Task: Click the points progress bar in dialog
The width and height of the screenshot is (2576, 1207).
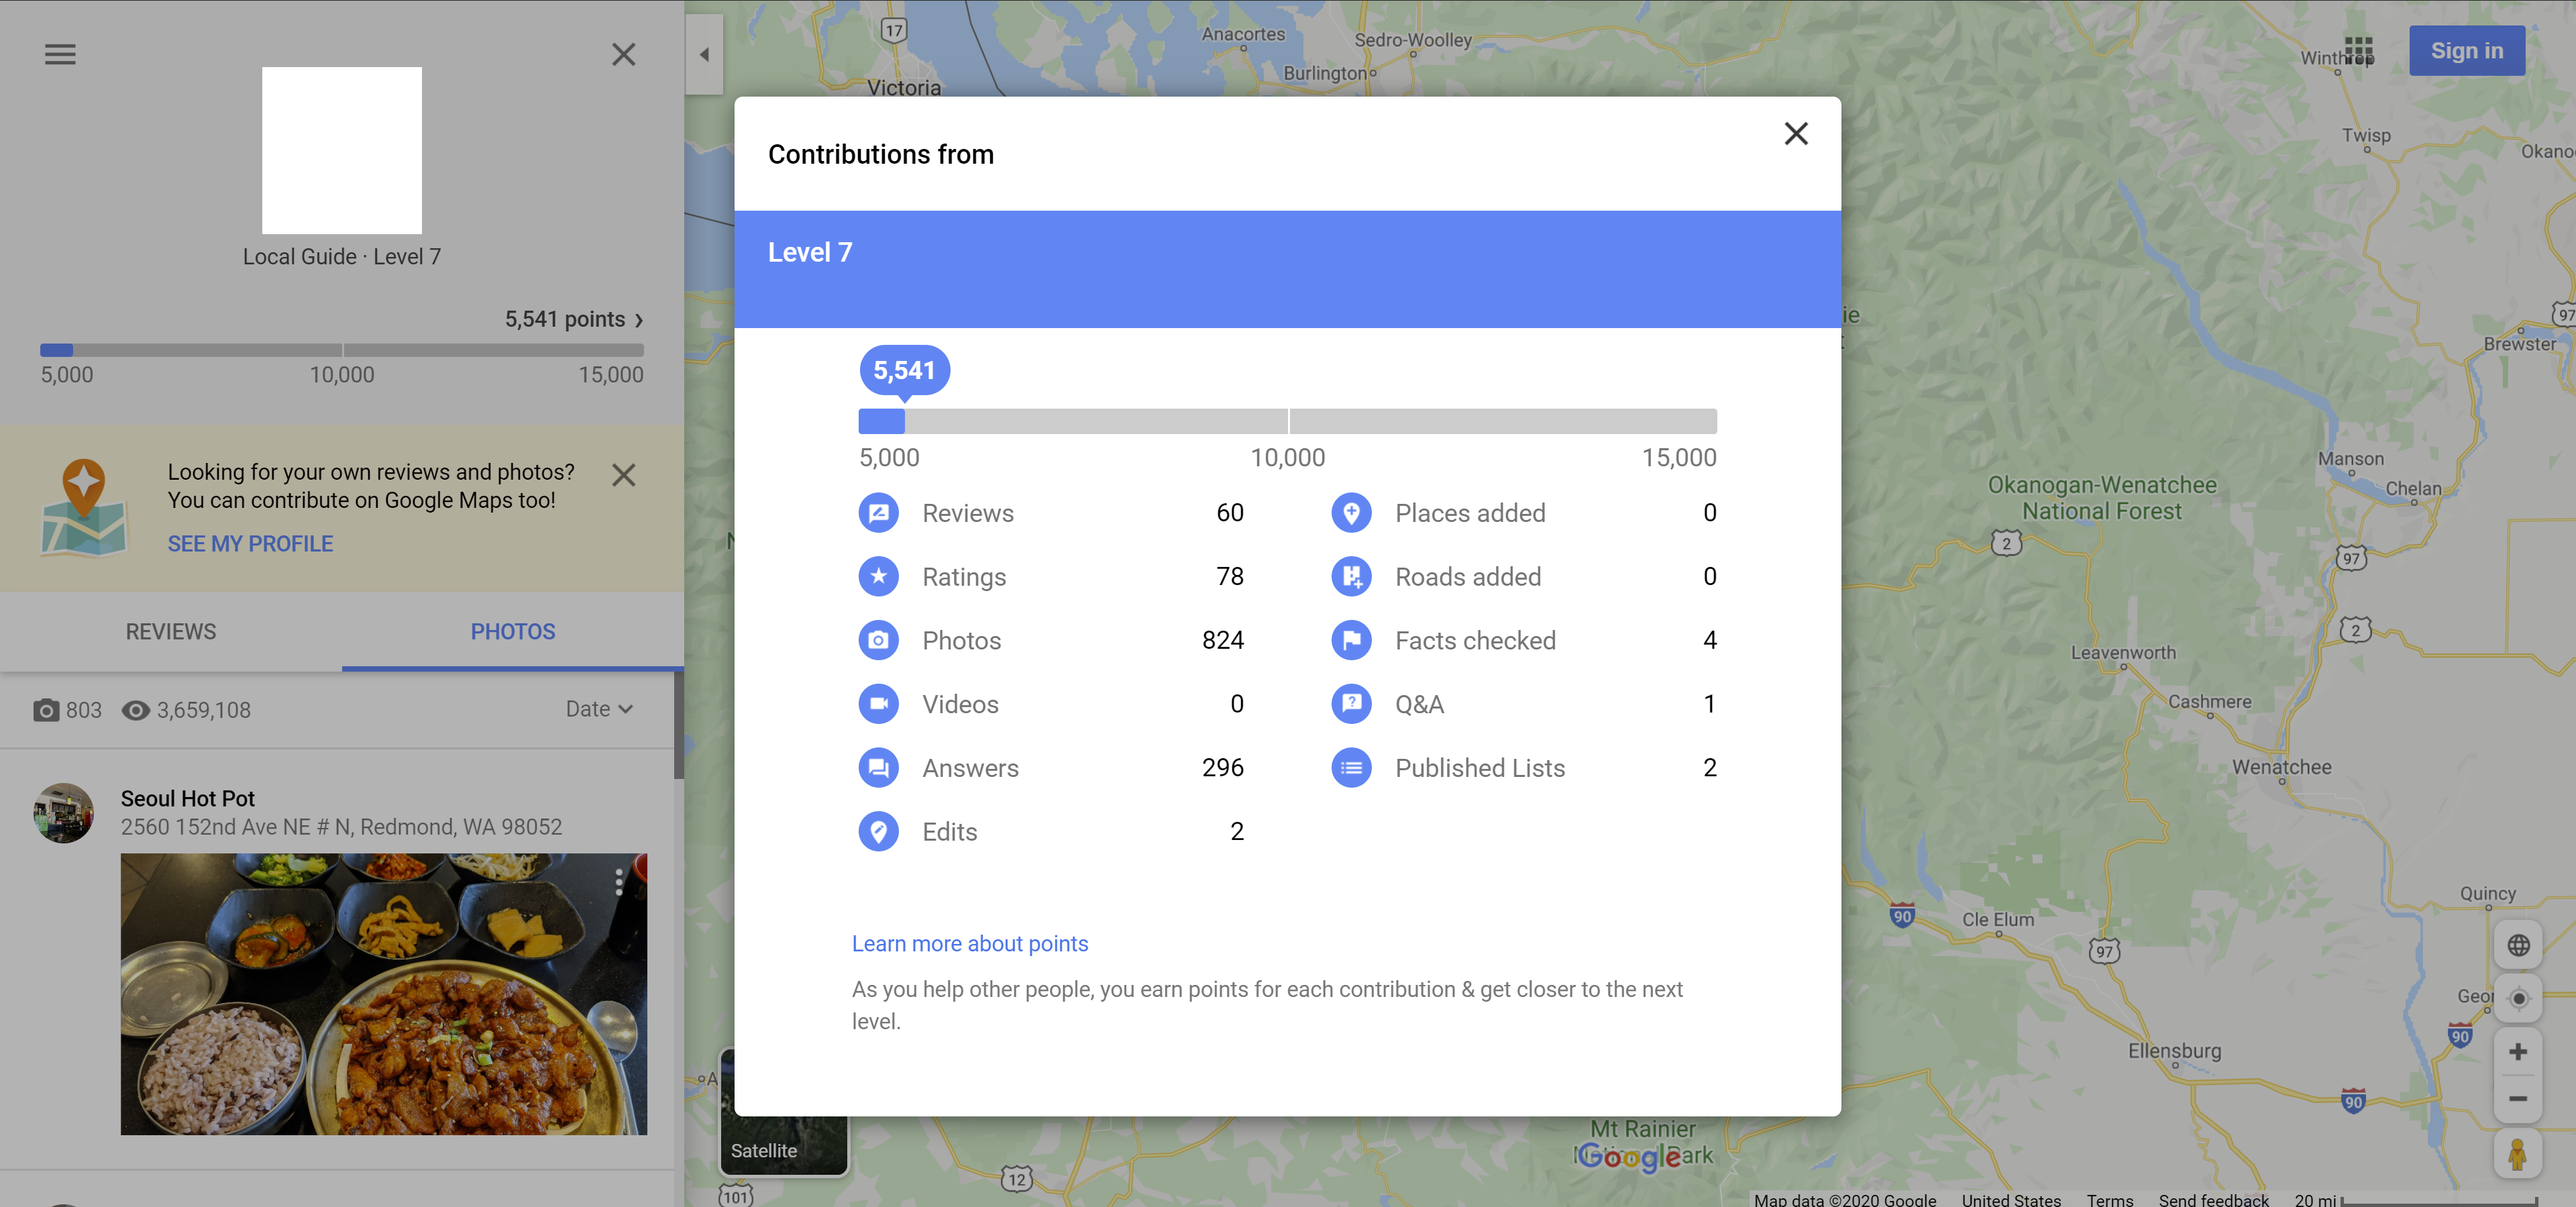Action: pyautogui.click(x=1287, y=421)
